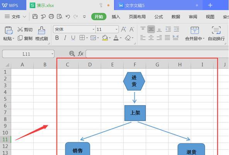Click inside the formula bar input field
229x155 pixels.
pyautogui.click(x=157, y=54)
